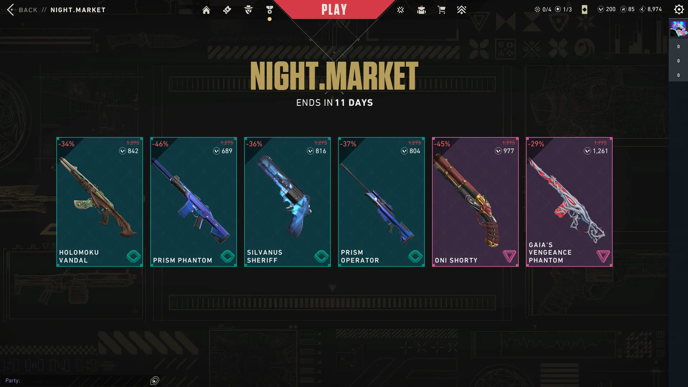
Task: Select the Prism Operator card
Action: [x=381, y=202]
